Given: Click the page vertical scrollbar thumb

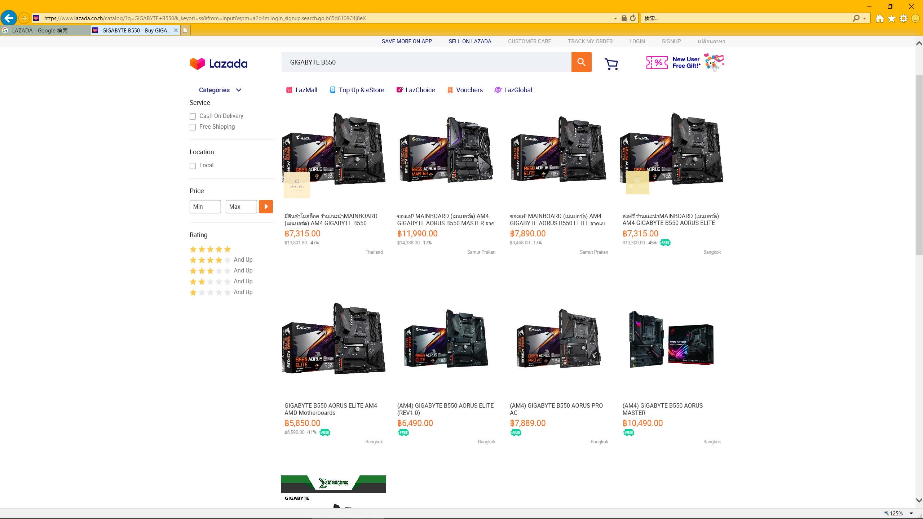Looking at the screenshot, I should pyautogui.click(x=919, y=165).
